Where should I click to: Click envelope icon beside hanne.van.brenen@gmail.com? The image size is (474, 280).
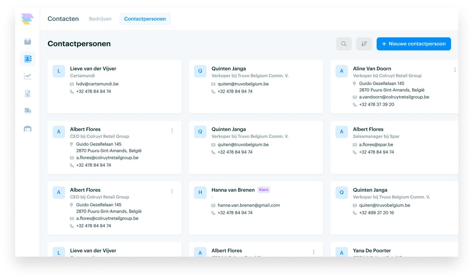tap(213, 205)
